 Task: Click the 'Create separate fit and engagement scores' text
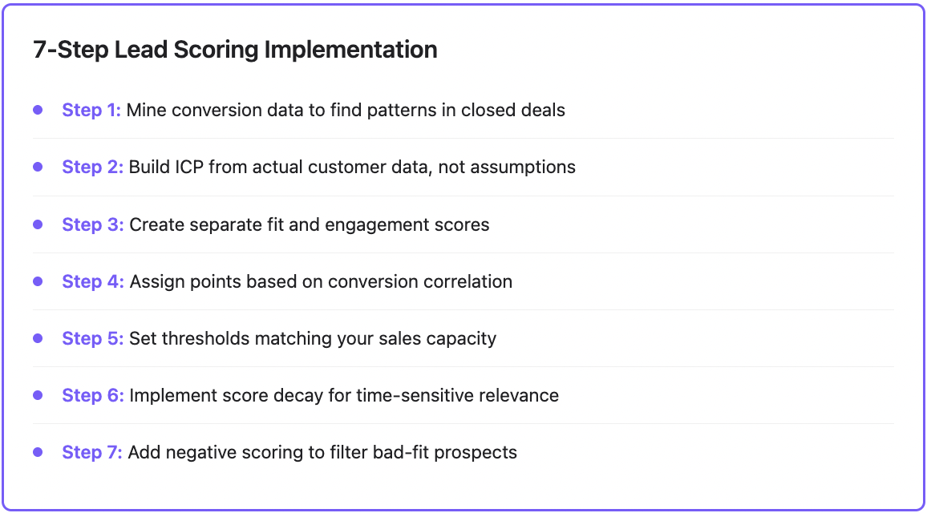click(x=310, y=224)
